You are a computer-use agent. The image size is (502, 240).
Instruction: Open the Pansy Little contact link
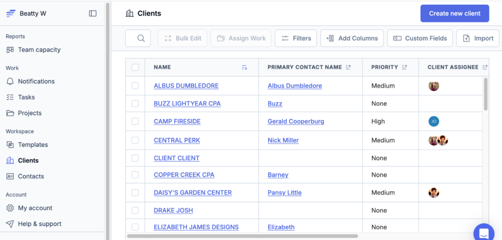pyautogui.click(x=285, y=192)
